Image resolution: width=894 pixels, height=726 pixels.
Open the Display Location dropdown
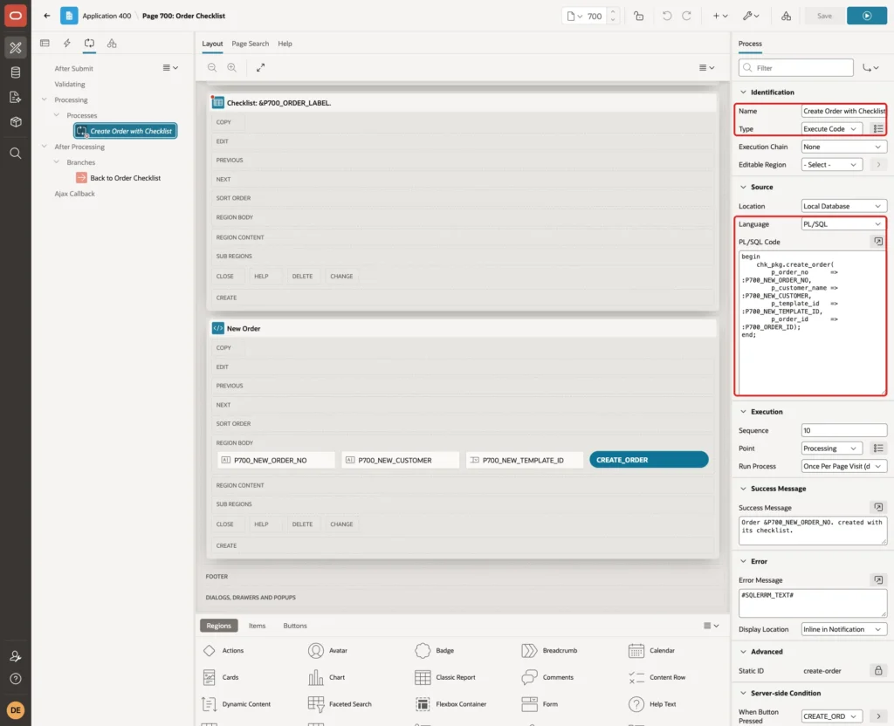(844, 629)
